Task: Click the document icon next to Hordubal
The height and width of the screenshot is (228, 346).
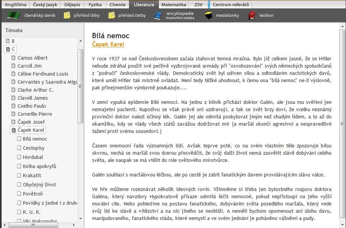Action: pos(19,157)
